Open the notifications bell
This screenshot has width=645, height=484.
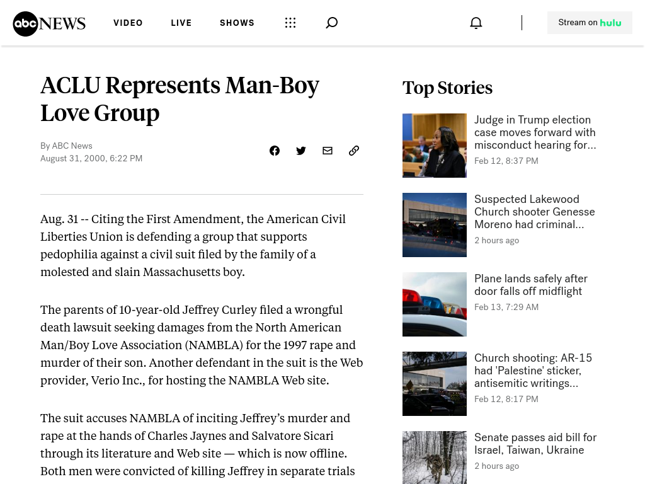pos(476,23)
